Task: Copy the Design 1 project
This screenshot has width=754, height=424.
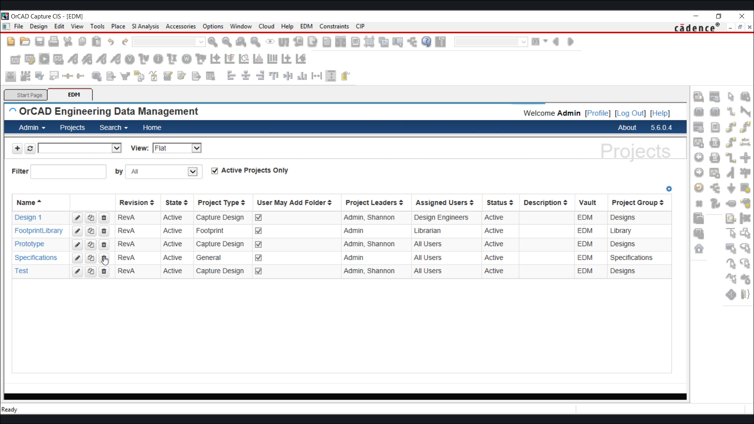Action: [x=91, y=217]
